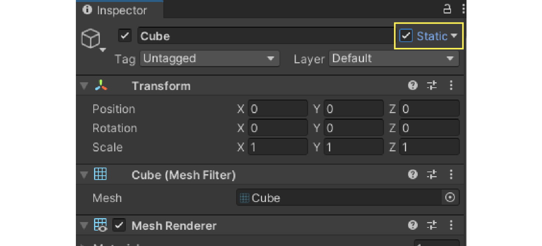The image size is (542, 246).
Task: Open Transform component presets
Action: tap(432, 85)
